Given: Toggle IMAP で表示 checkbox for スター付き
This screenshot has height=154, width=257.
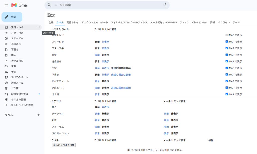Looking at the screenshot, I should tap(227, 42).
